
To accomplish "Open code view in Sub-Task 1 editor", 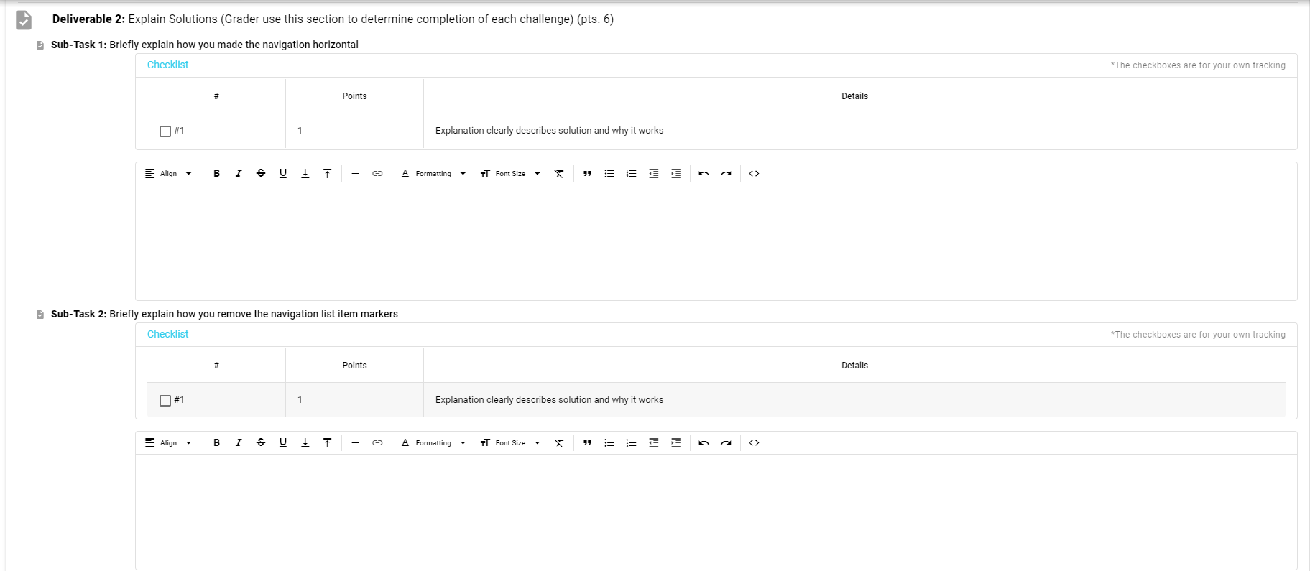I will pos(754,173).
